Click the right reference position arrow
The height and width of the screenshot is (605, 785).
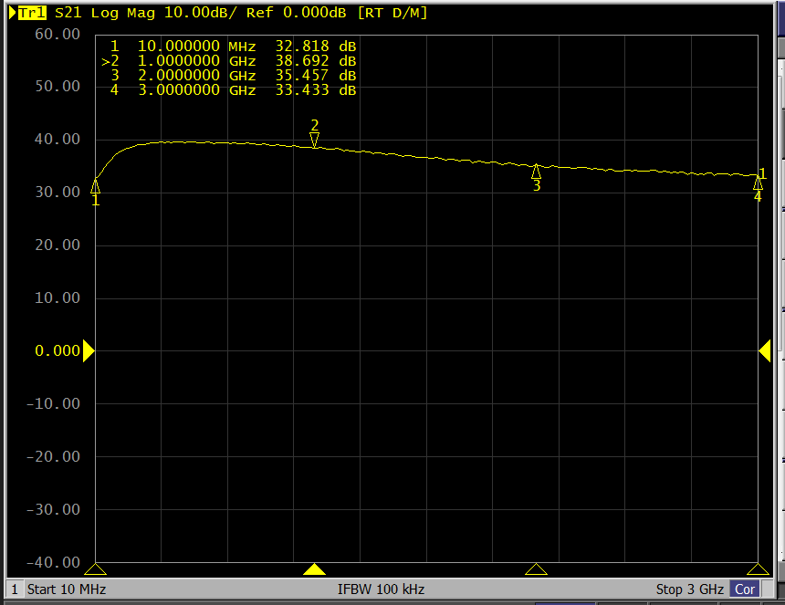[x=765, y=350]
